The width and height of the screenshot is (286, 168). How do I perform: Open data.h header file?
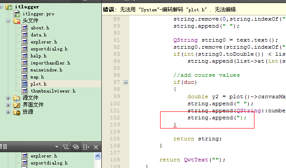(39, 35)
